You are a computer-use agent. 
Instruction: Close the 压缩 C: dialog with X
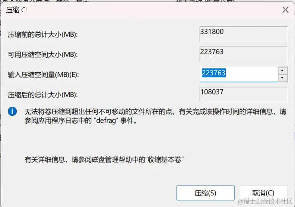tap(285, 10)
